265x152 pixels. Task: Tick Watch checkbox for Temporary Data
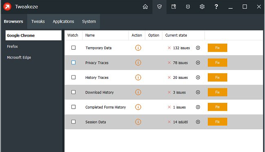73,48
